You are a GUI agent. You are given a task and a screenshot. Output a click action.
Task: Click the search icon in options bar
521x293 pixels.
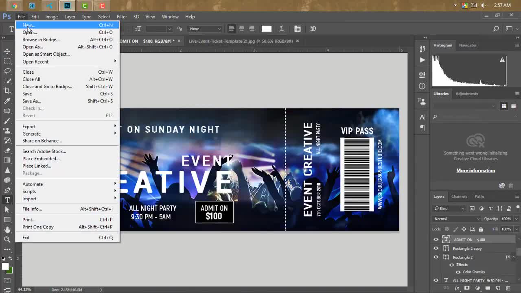click(496, 28)
